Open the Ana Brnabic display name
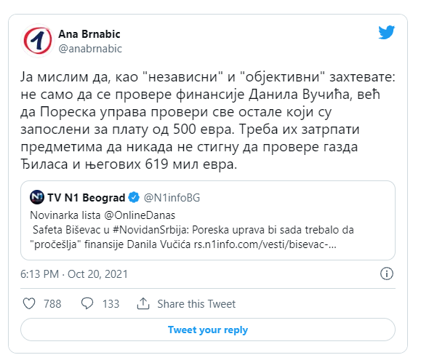This screenshot has width=421, height=363. point(89,34)
